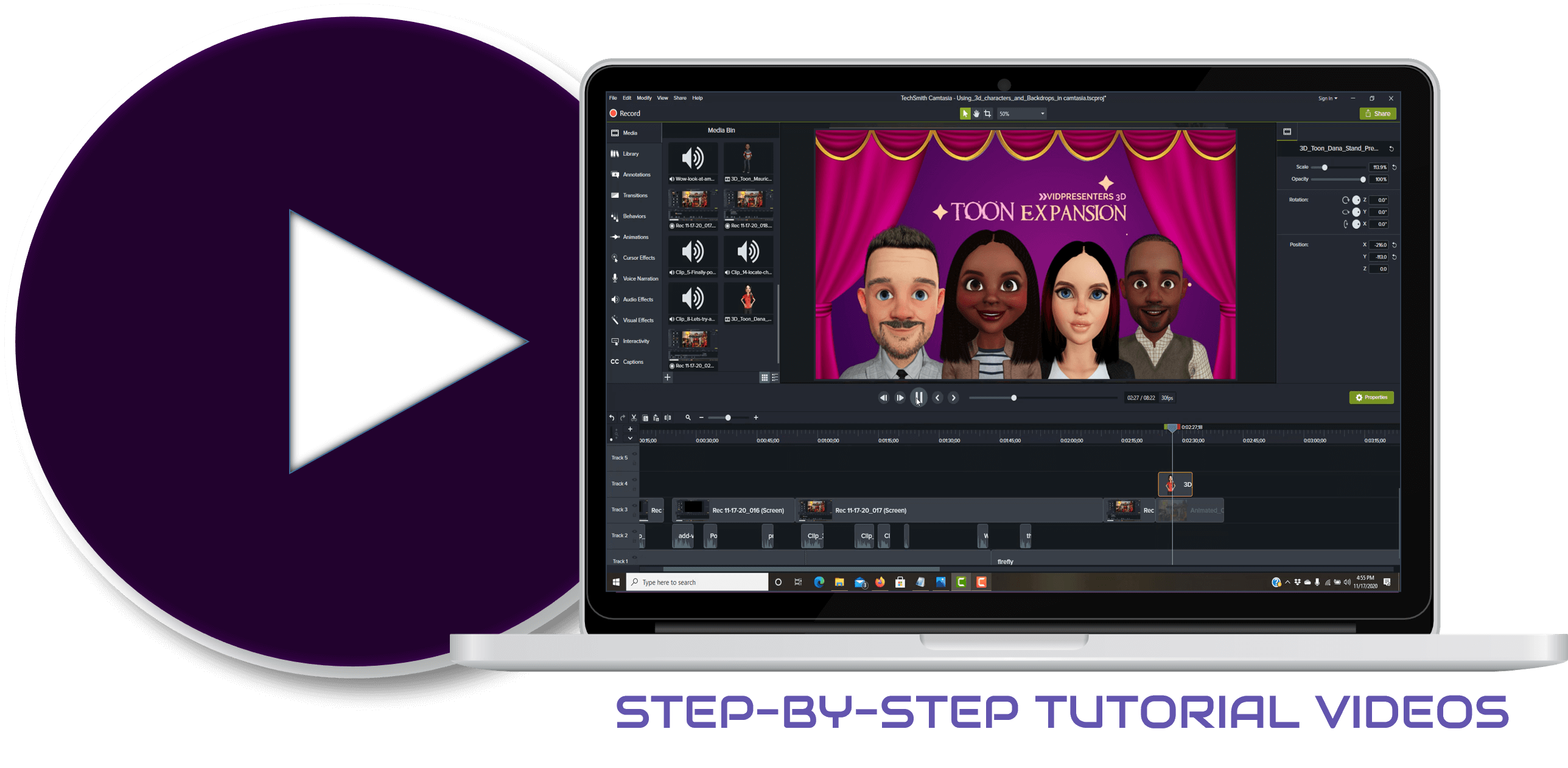Jump to next media with right chevron
The width and height of the screenshot is (1568, 768).
click(x=954, y=397)
